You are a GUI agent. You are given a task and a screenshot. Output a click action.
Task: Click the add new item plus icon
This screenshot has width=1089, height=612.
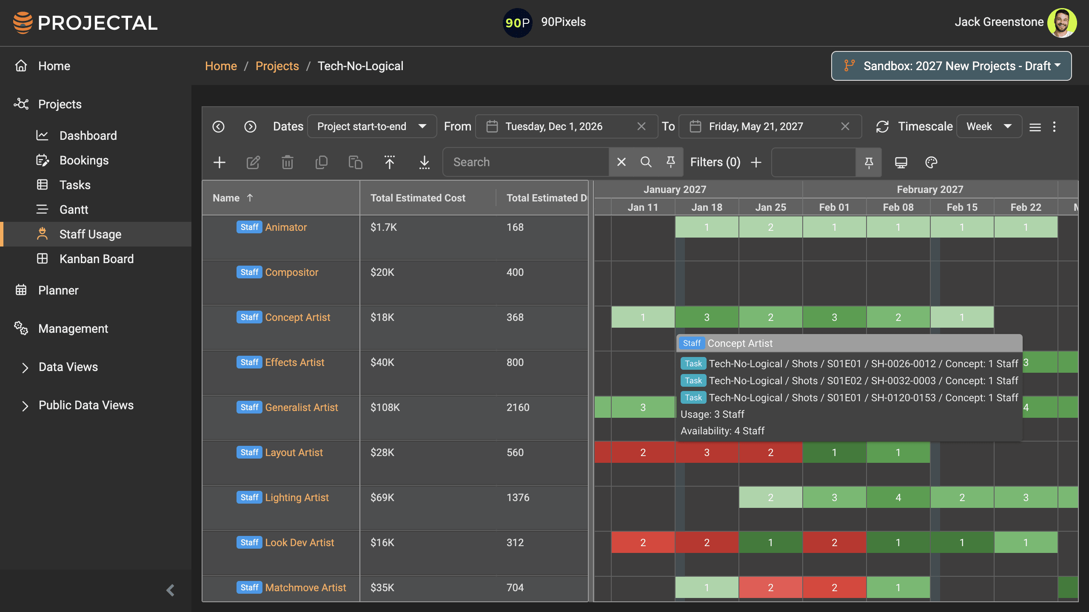(x=220, y=162)
